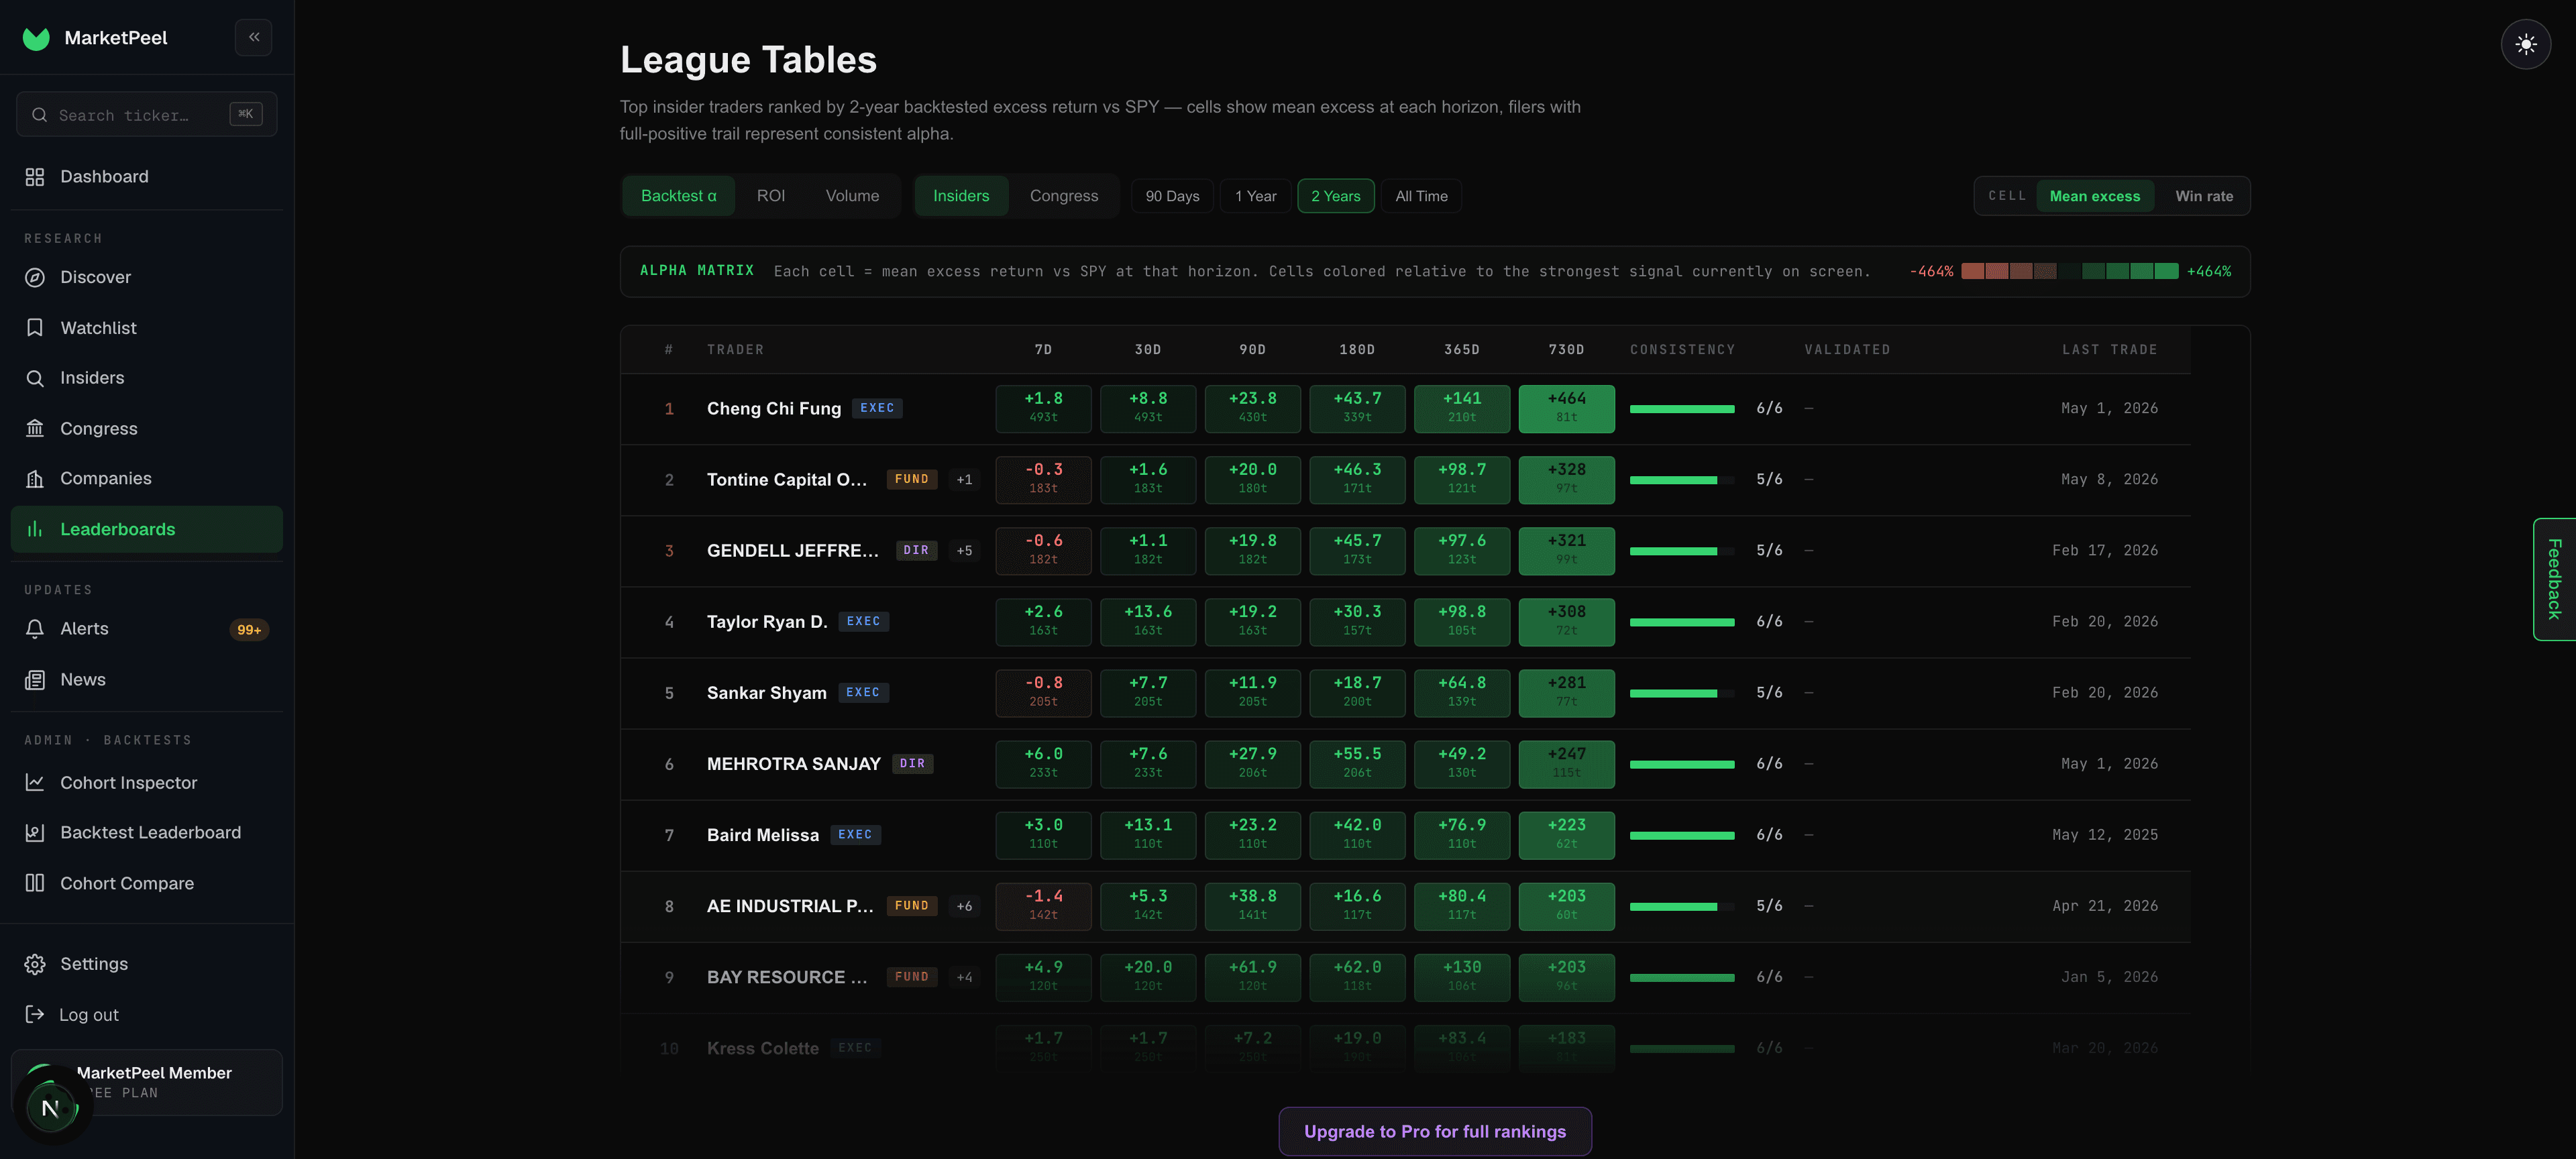Click Tontine Capital's -0.3 7D cell

tap(1043, 480)
